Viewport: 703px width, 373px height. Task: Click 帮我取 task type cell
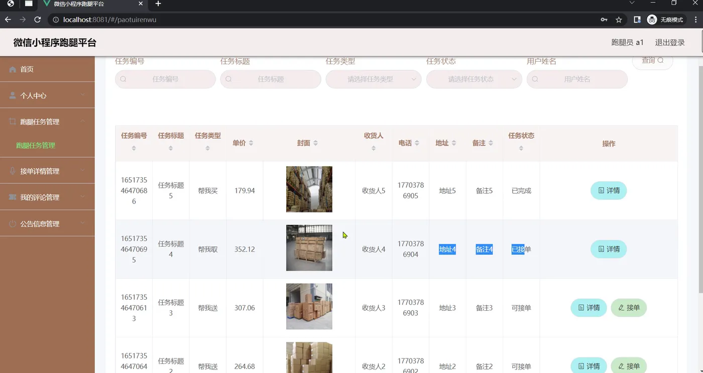[208, 249]
